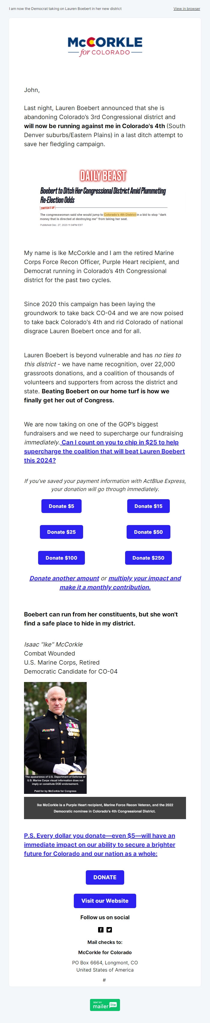210x1023 pixels.
Task: Select the Donate $50 button
Action: click(148, 532)
